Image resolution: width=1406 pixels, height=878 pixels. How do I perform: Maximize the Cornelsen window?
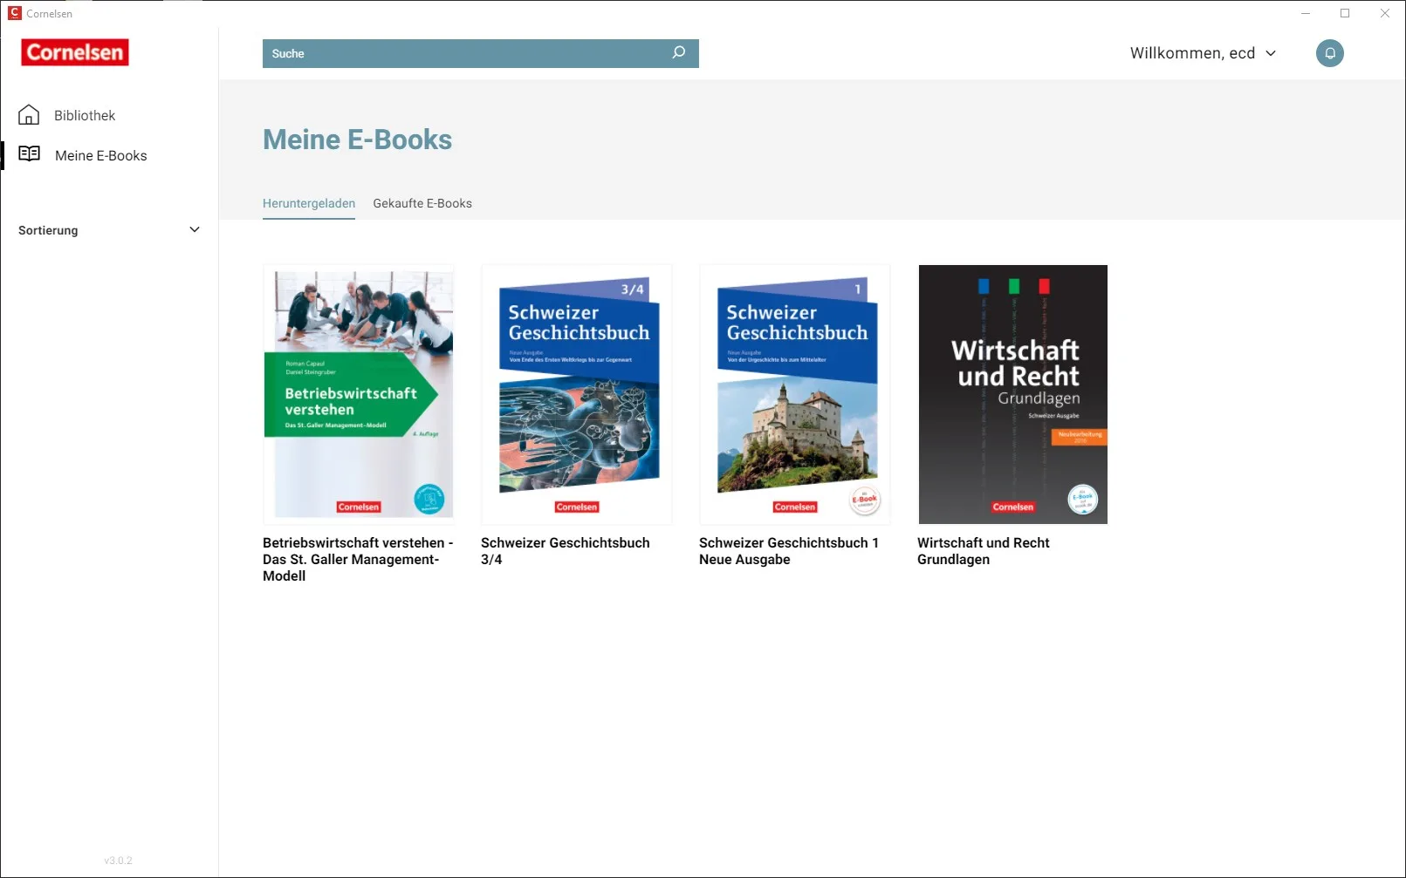pos(1345,13)
